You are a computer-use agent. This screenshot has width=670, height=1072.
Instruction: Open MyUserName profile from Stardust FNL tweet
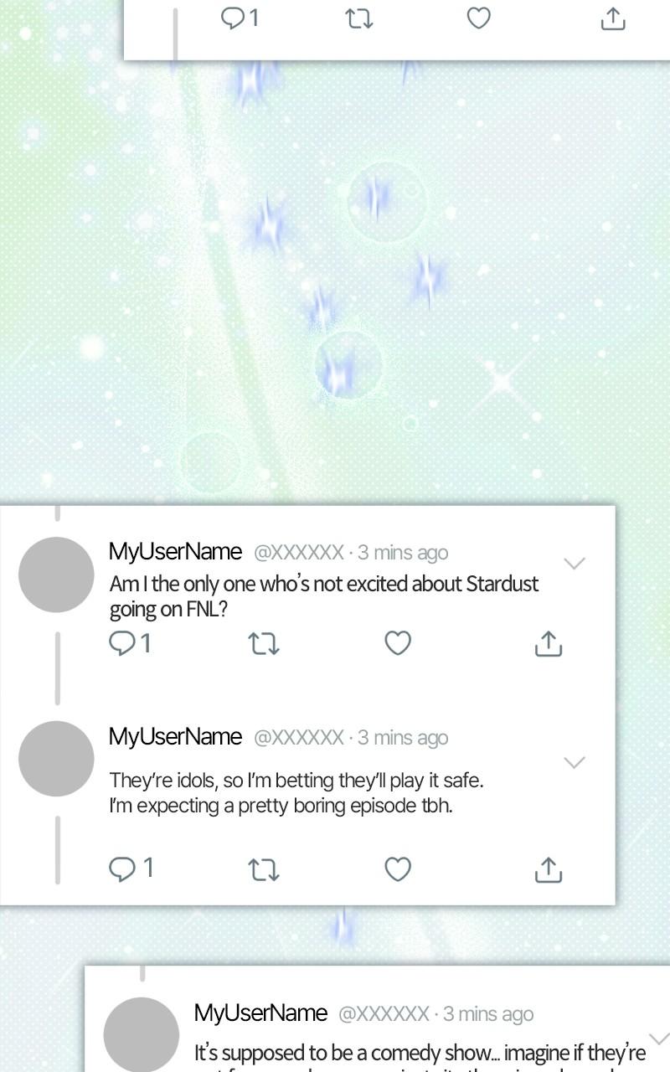[175, 551]
